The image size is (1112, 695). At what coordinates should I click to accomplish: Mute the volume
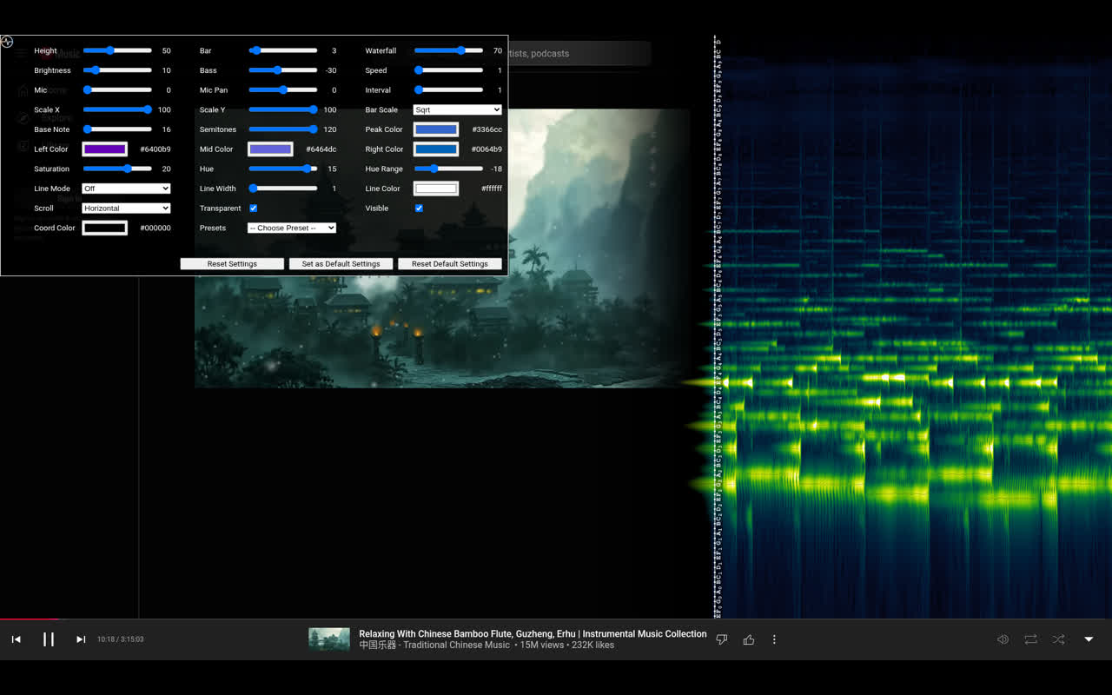1003,639
